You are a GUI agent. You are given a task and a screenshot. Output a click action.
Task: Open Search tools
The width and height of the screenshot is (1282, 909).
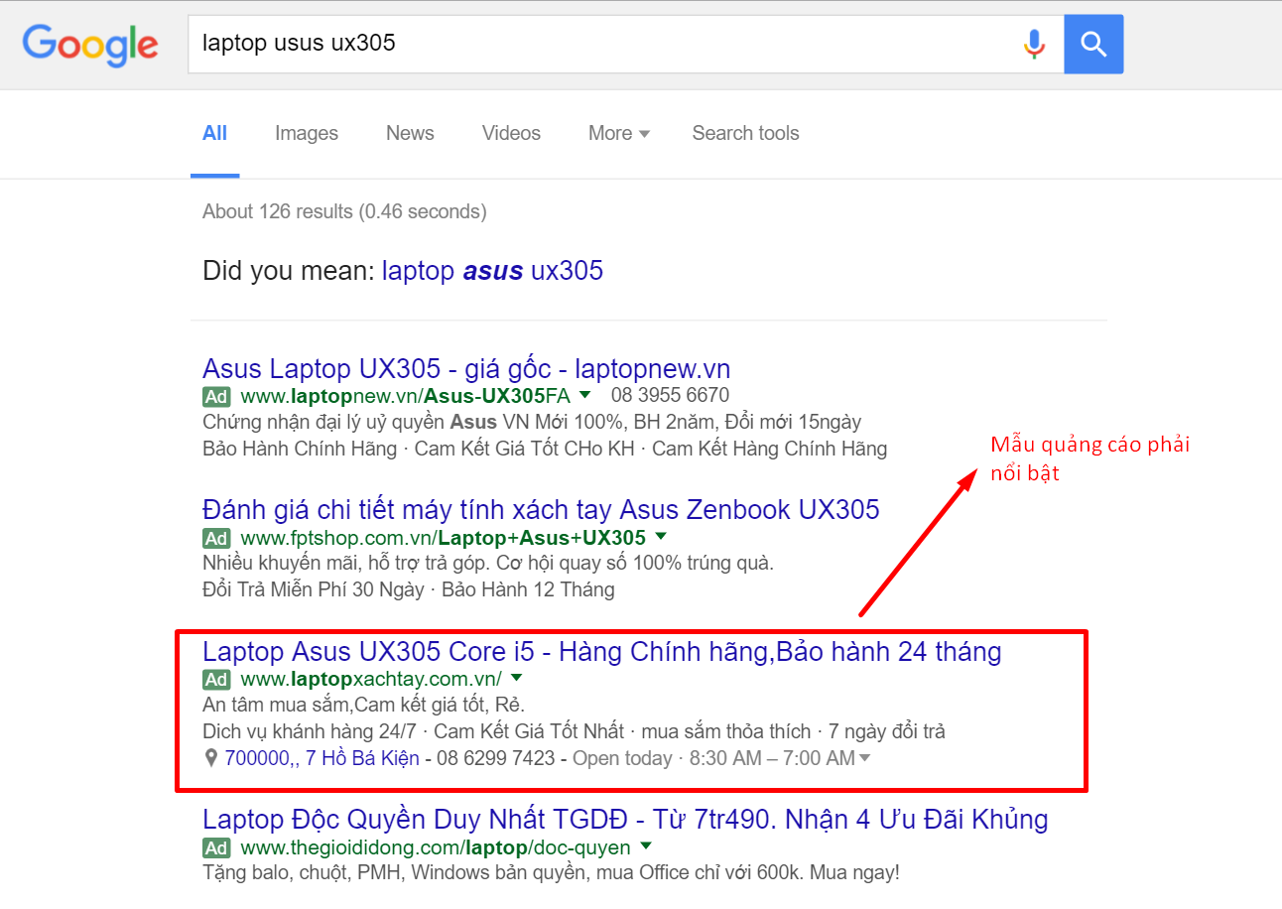pyautogui.click(x=744, y=133)
